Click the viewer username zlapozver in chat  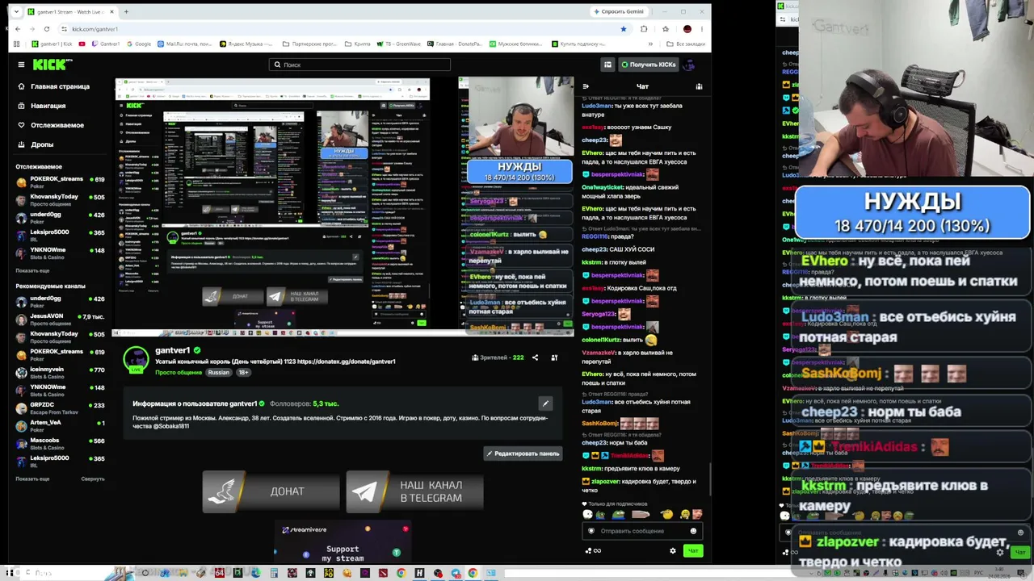[606, 482]
